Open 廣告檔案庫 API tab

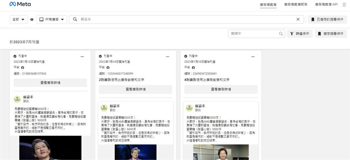[326, 4]
